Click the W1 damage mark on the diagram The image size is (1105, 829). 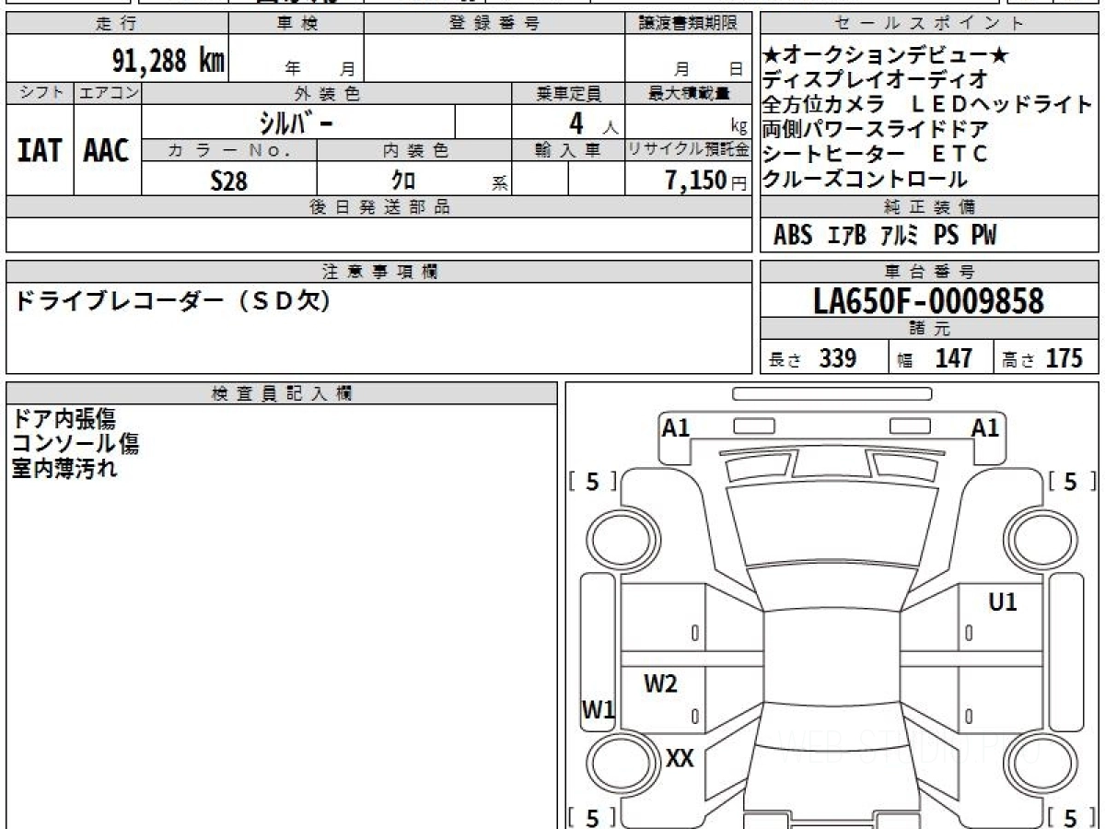598,709
